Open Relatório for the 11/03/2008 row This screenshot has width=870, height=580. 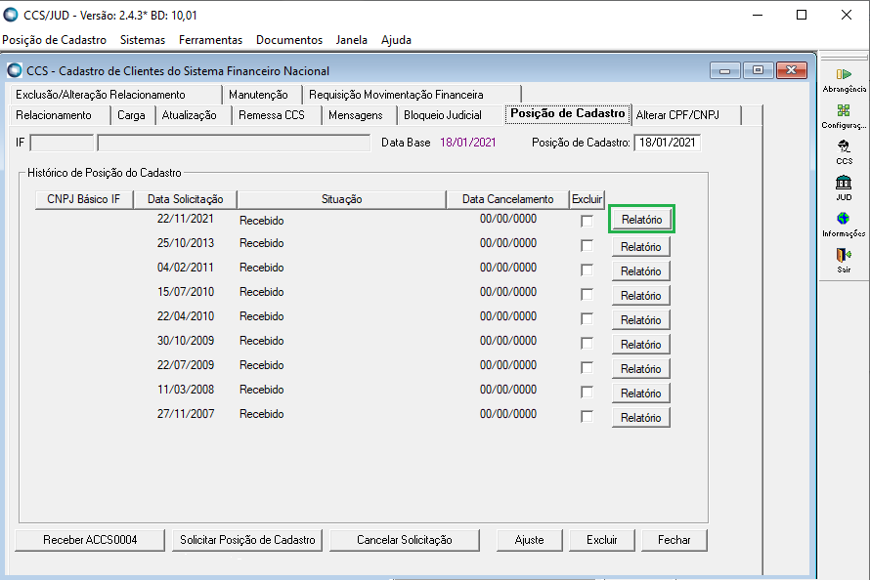[x=641, y=393]
